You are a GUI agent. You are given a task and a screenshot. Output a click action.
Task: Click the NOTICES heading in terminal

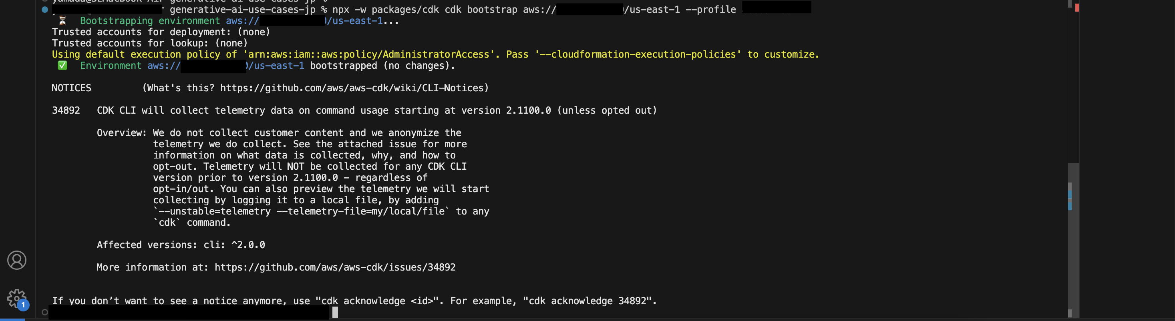(x=71, y=88)
